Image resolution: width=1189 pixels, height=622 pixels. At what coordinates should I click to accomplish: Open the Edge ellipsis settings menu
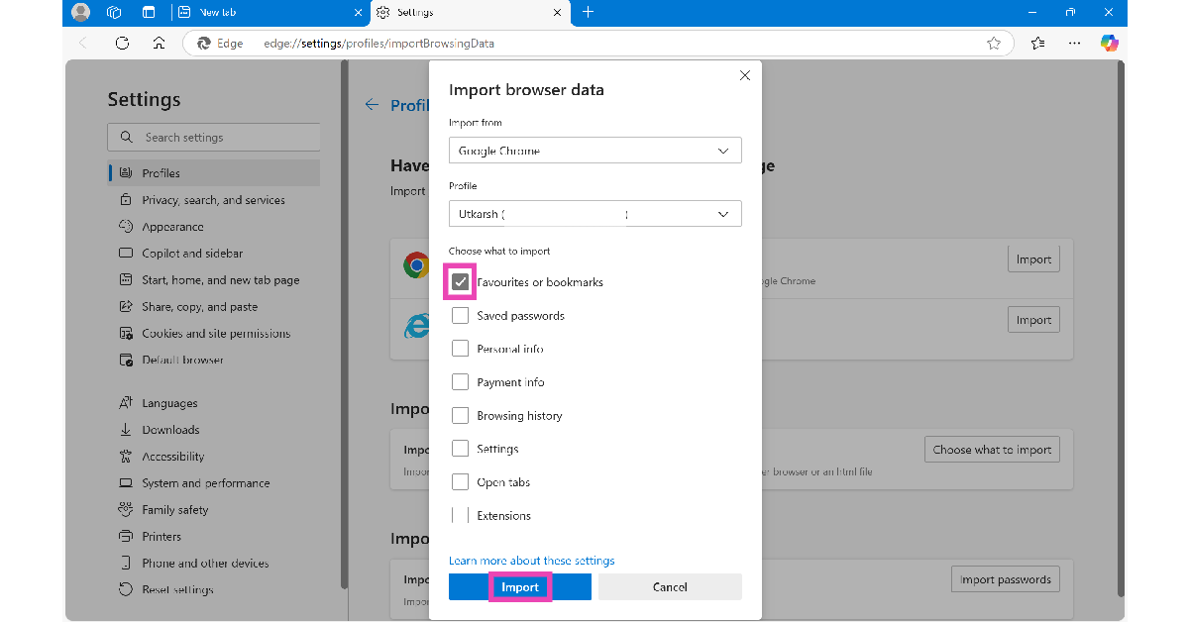[1074, 43]
